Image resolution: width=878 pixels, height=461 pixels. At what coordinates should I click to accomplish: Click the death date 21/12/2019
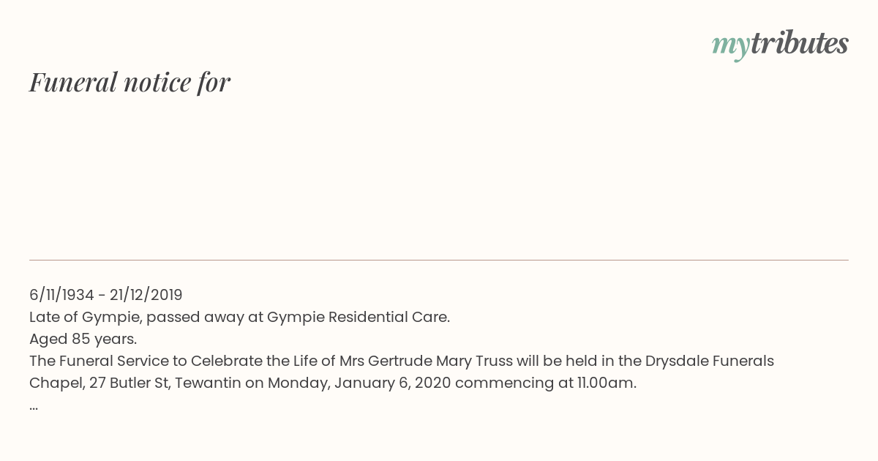click(x=146, y=295)
